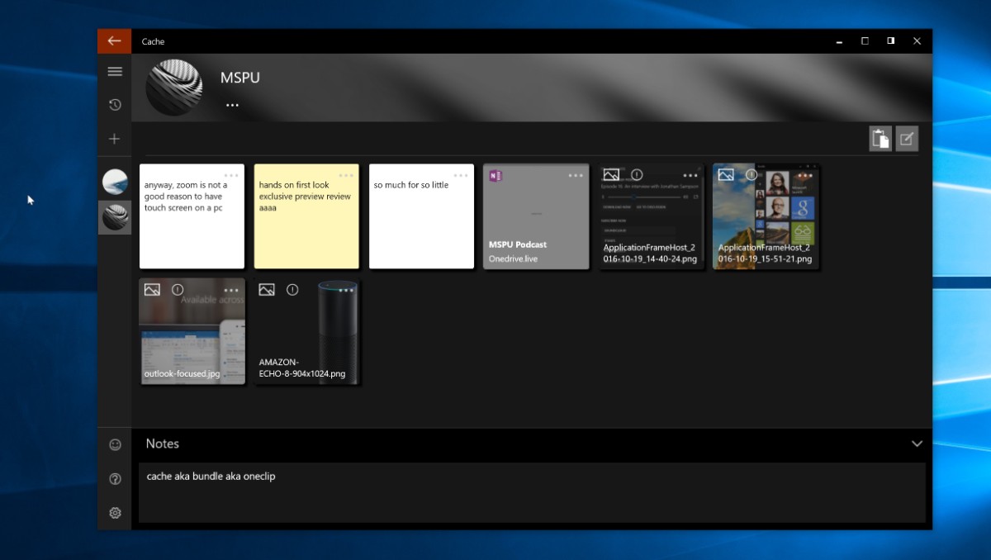The height and width of the screenshot is (560, 991).
Task: Open the ellipsis menu below the MSPU title
Action: 232,105
